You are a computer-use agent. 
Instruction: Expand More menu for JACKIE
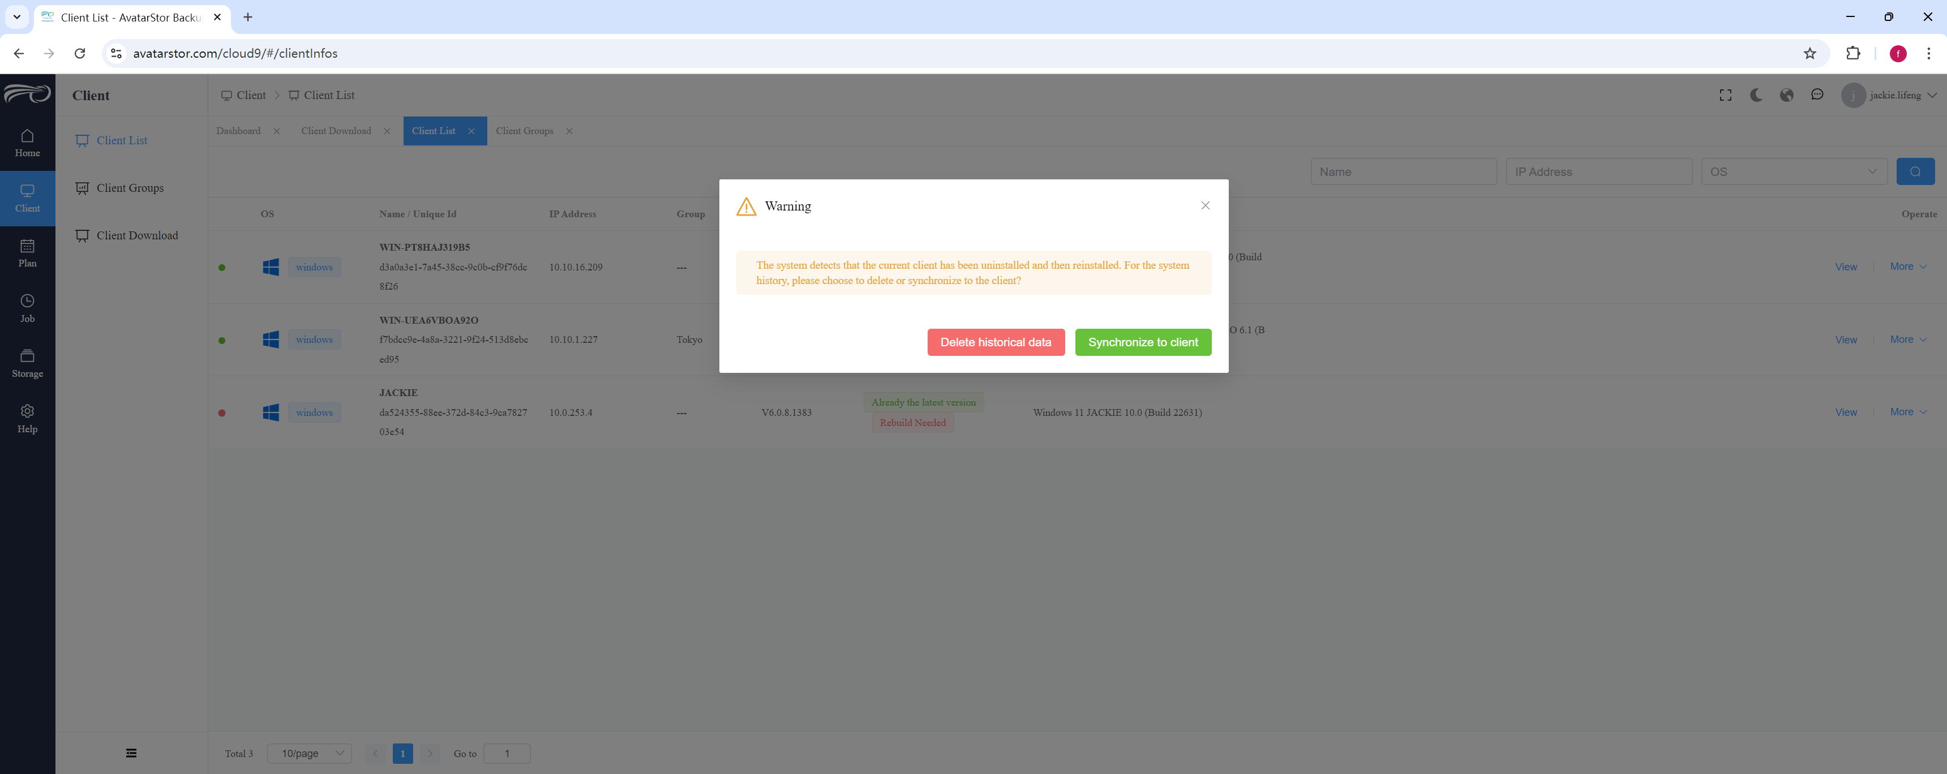(x=1908, y=412)
